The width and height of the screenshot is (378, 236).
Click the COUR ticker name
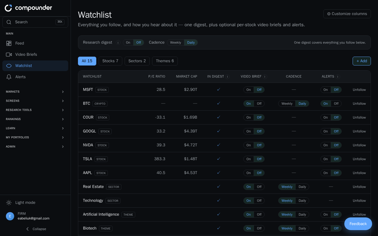pos(88,117)
